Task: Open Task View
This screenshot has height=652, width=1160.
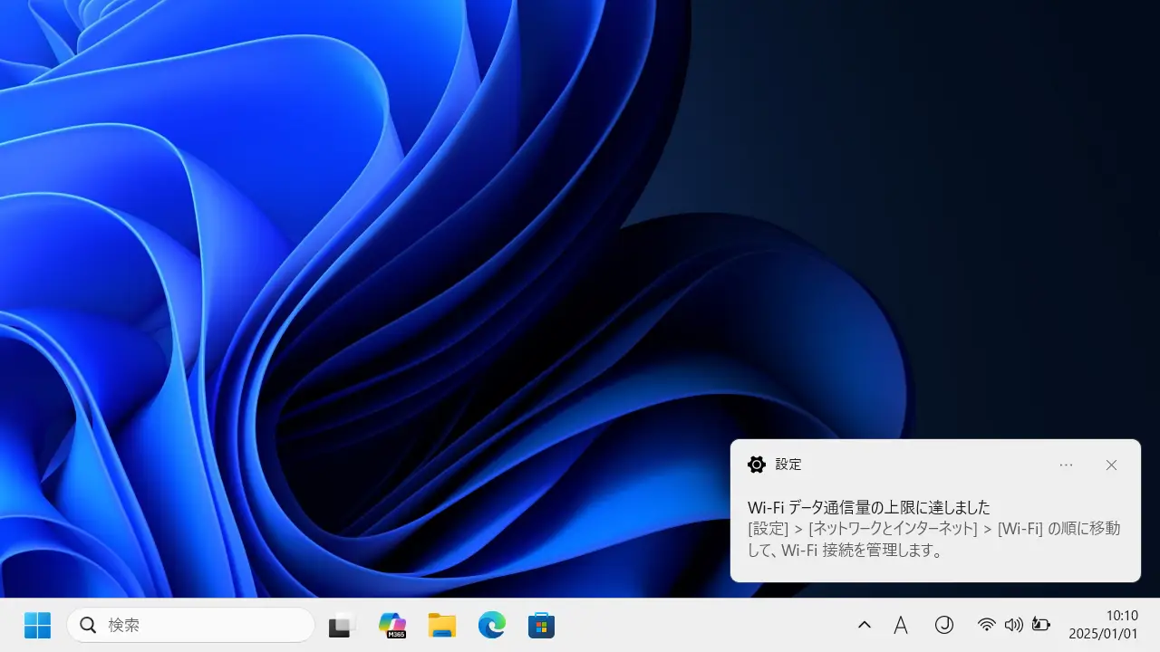Action: [x=342, y=624]
